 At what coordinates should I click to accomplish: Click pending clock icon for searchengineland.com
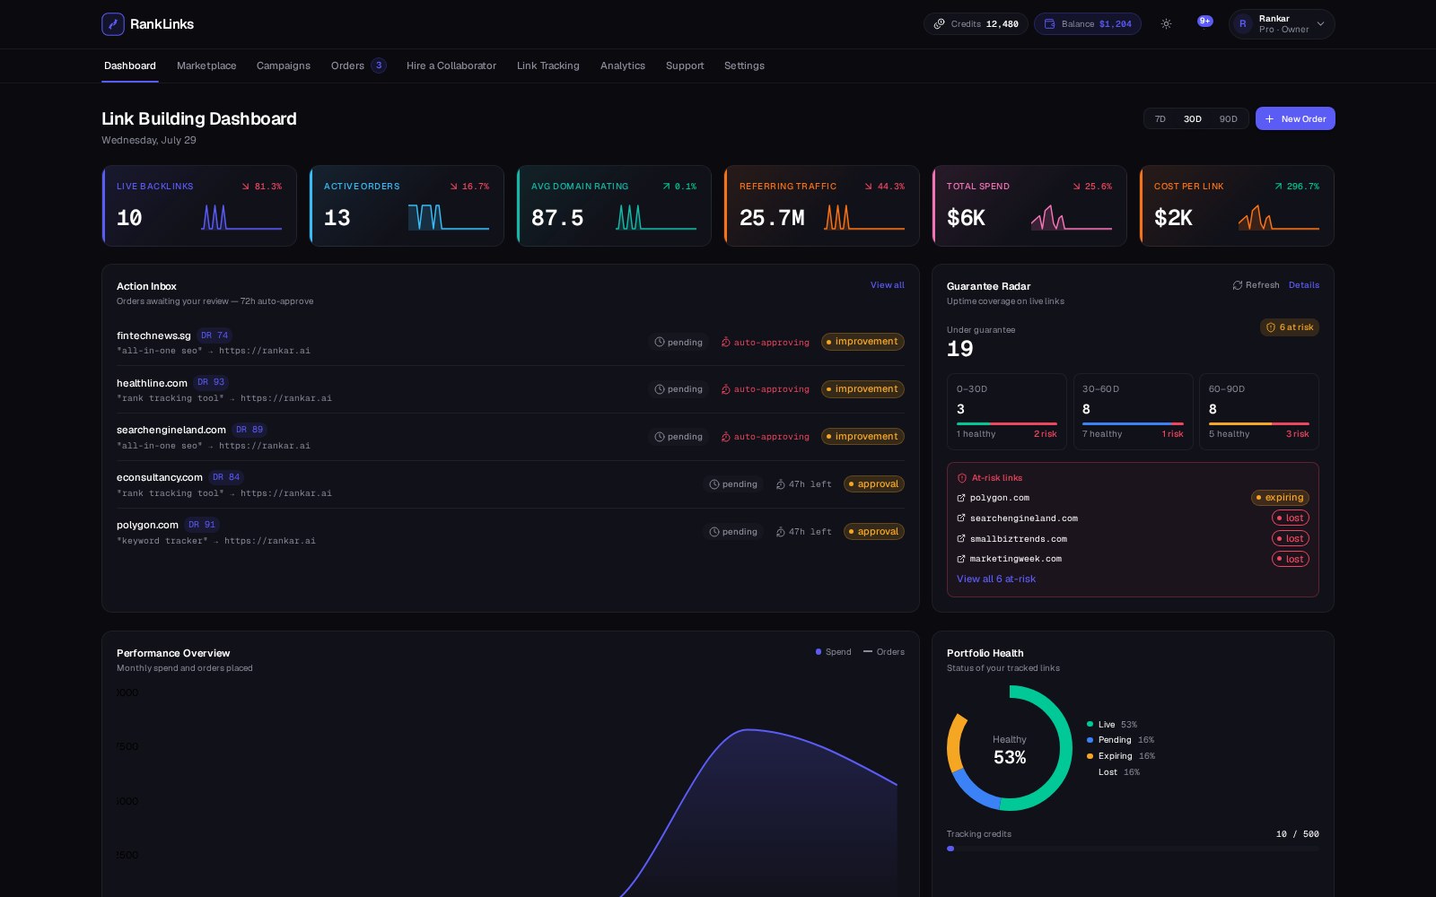point(660,437)
